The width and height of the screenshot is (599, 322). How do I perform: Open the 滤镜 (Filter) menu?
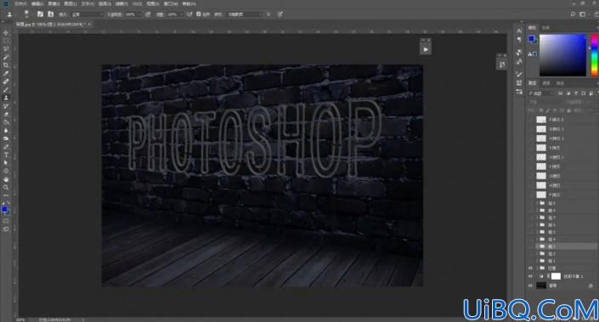[x=121, y=3]
